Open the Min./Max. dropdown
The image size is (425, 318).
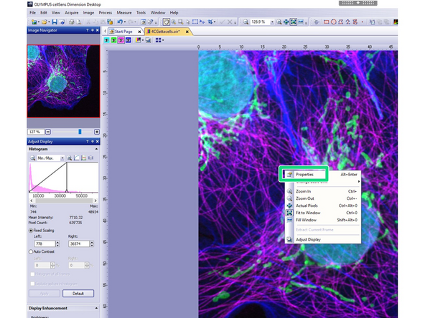point(62,158)
